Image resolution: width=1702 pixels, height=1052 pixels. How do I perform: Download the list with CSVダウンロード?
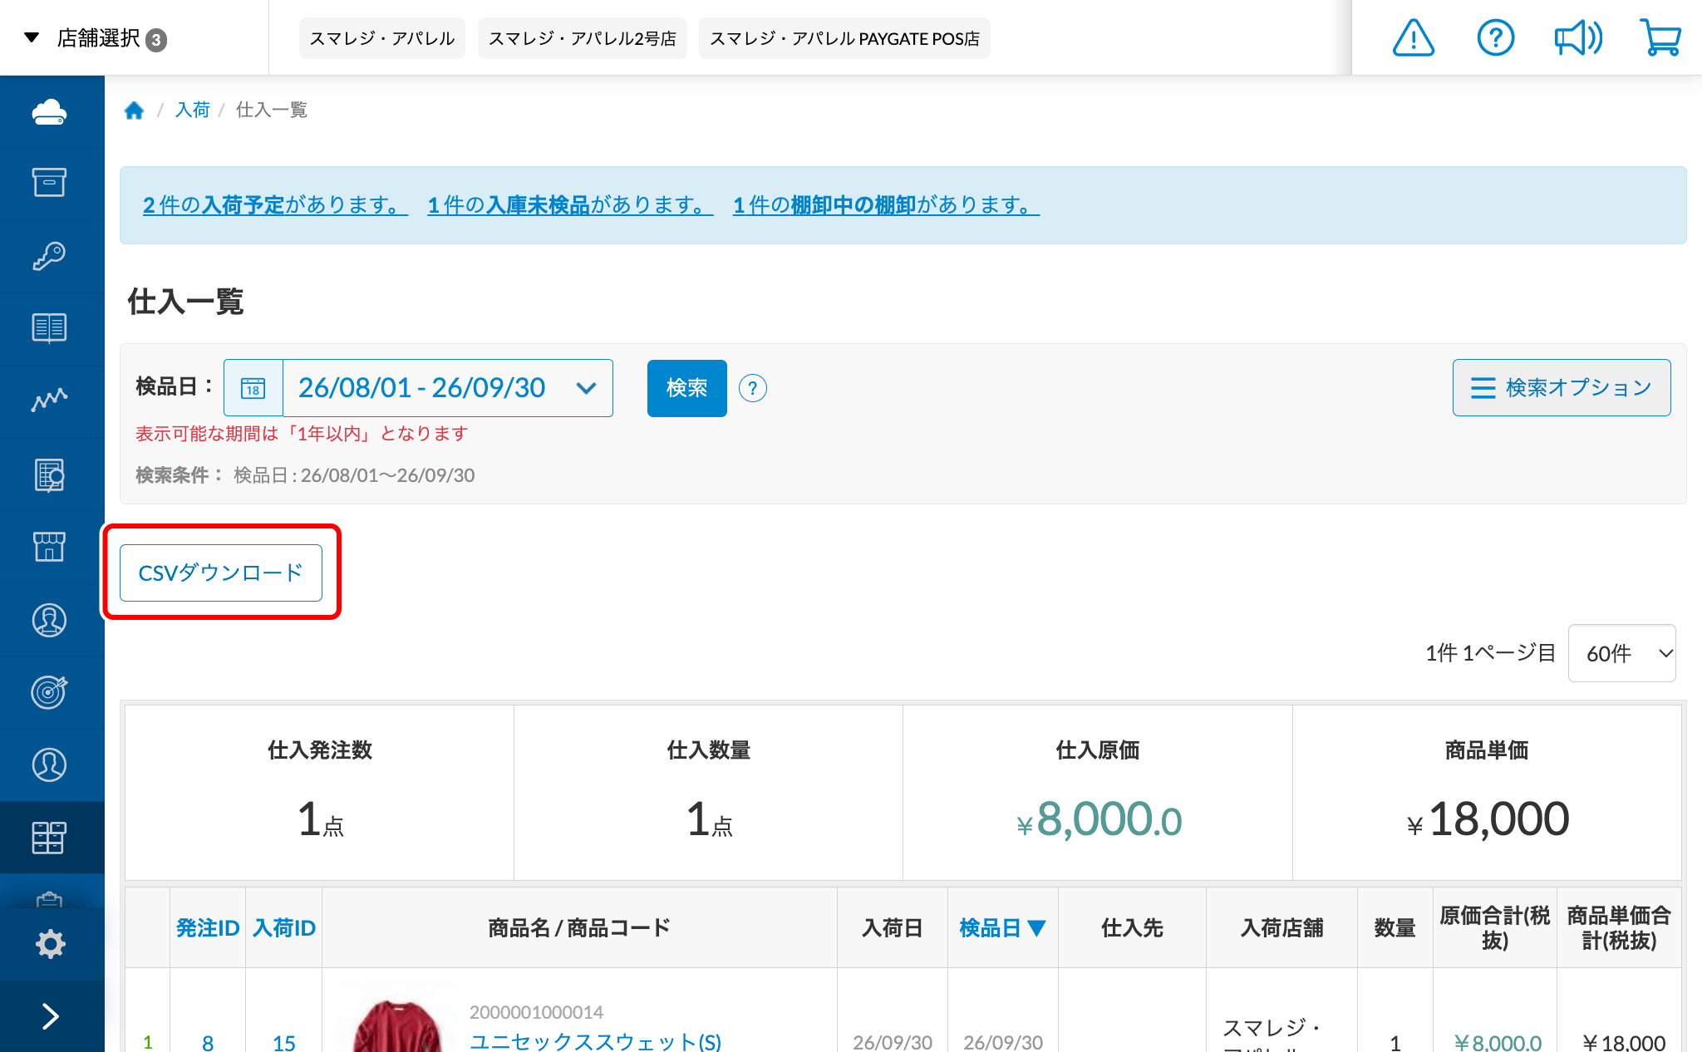(x=221, y=573)
